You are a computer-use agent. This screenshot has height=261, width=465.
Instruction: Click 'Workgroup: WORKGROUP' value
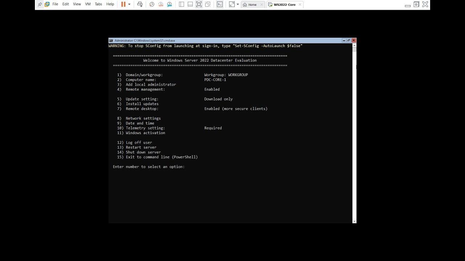tap(226, 75)
